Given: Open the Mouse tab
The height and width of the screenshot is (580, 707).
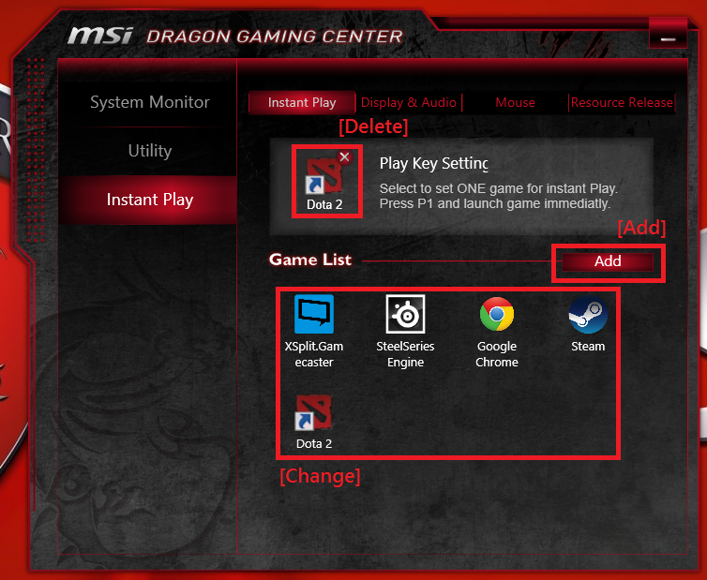Looking at the screenshot, I should [x=515, y=102].
